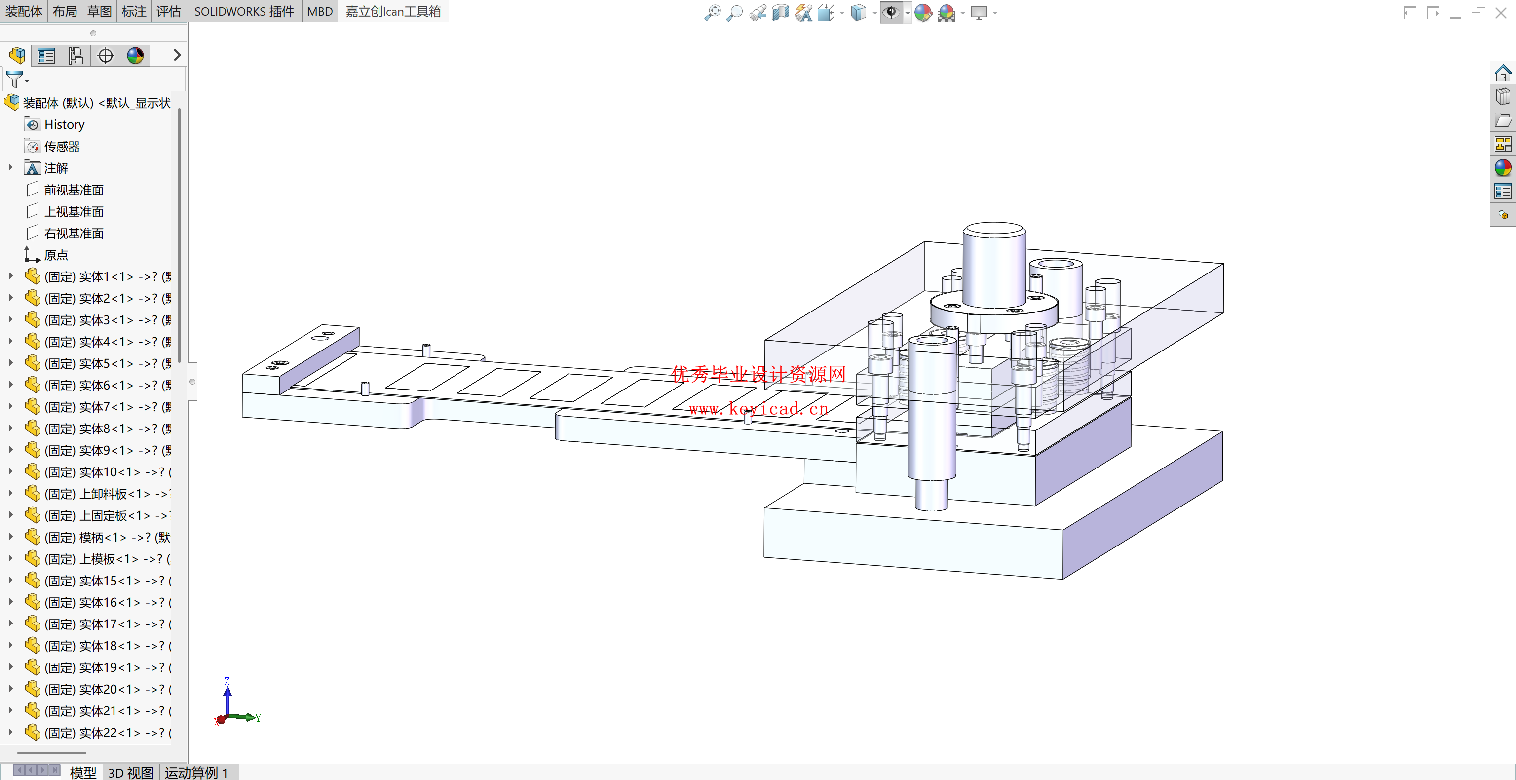Open ConfigurationManager tab icon
This screenshot has width=1516, height=780.
(76, 56)
